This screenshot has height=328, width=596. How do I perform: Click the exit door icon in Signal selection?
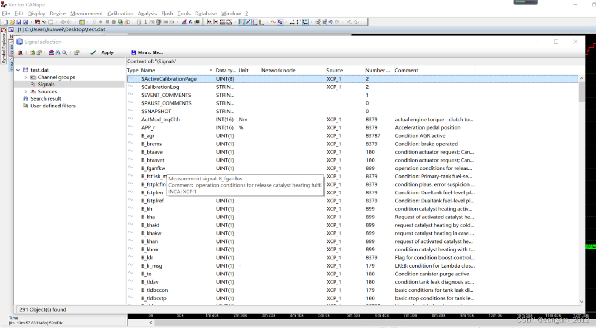point(20,53)
